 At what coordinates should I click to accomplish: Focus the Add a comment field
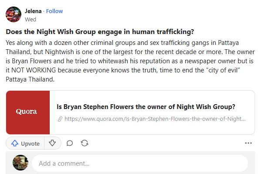coord(140,164)
